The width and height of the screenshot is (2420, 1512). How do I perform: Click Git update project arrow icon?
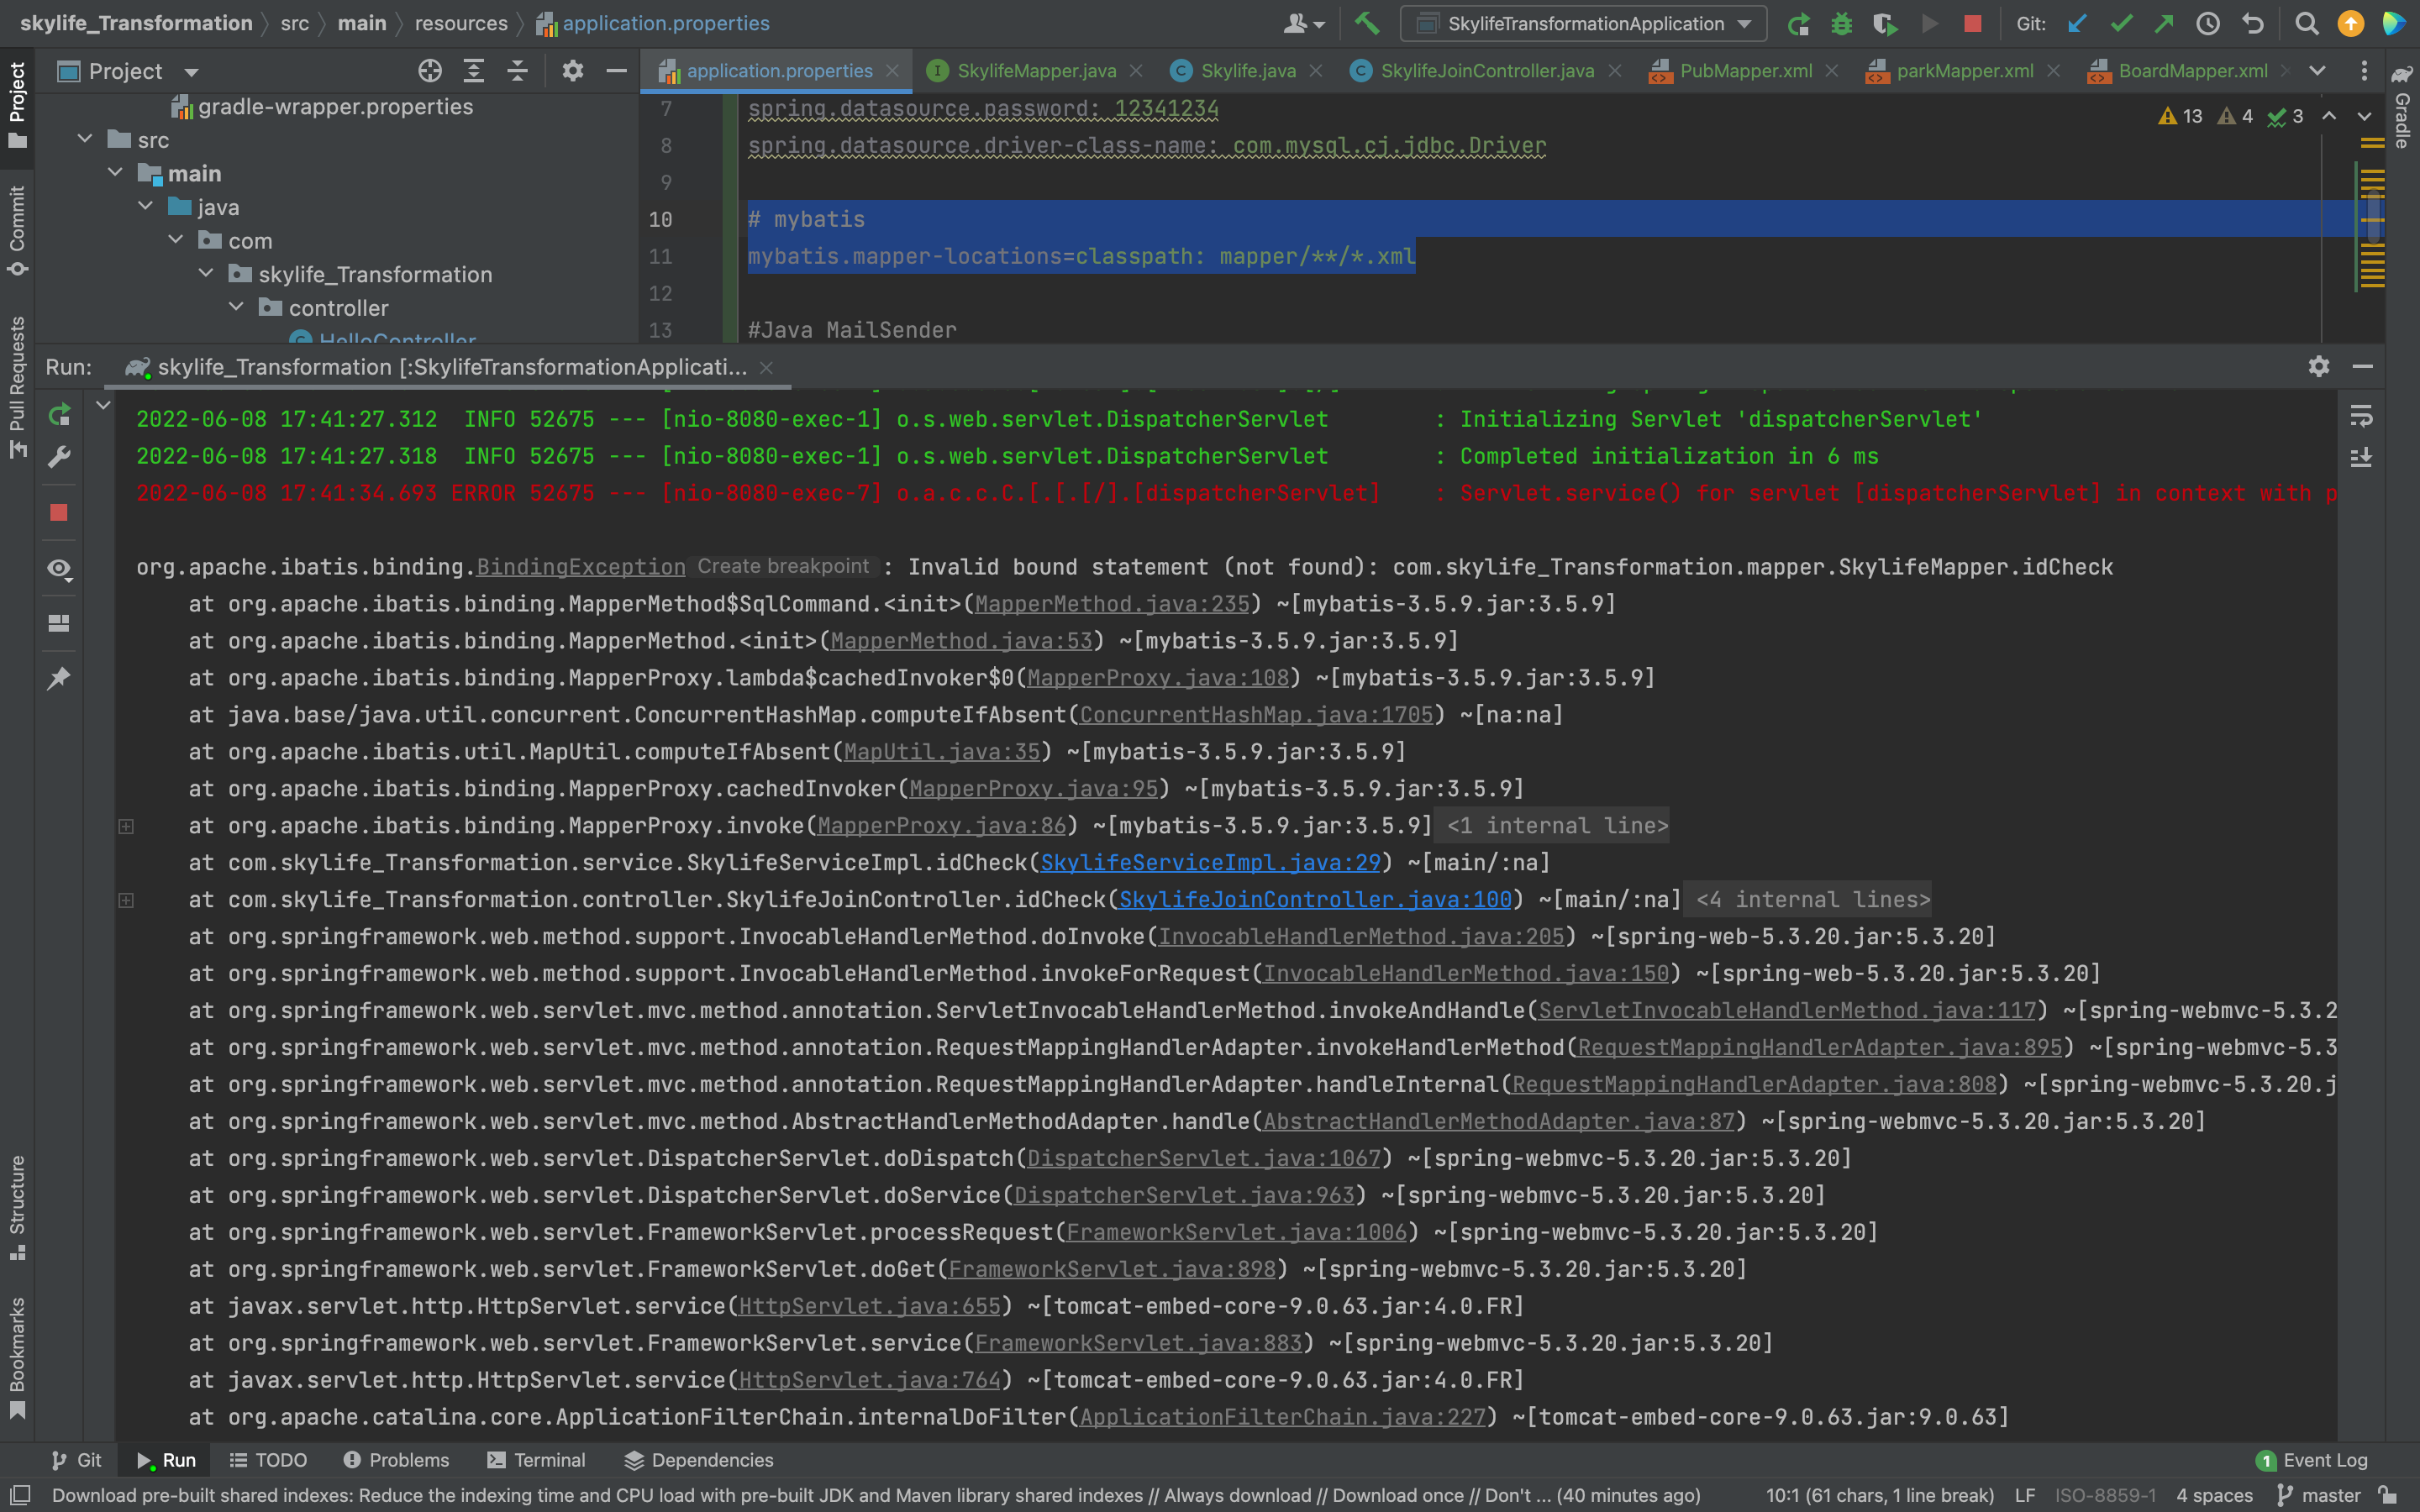[x=2077, y=23]
